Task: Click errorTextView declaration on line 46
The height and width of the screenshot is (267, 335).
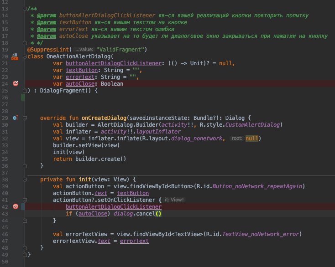Action: (86, 234)
